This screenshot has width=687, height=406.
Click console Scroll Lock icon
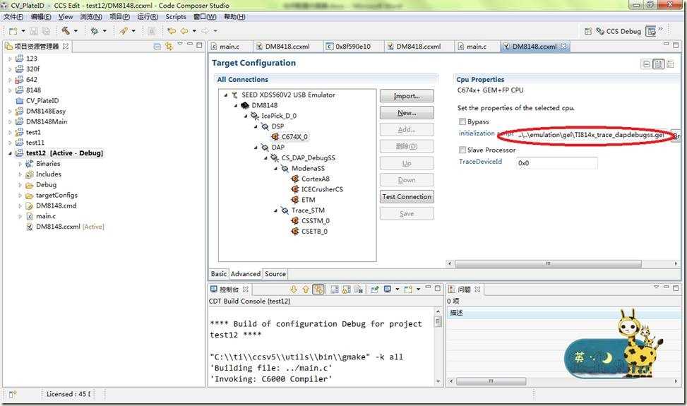click(346, 289)
